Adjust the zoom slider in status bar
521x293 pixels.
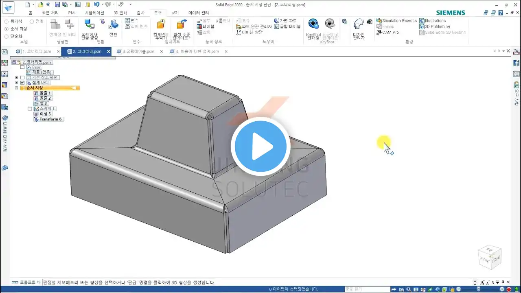[x=479, y=289]
